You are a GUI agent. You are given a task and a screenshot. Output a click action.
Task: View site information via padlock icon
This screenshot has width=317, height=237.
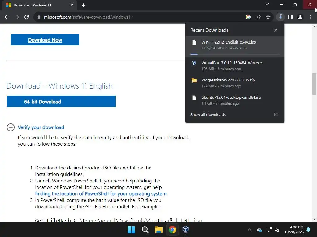tap(39, 17)
